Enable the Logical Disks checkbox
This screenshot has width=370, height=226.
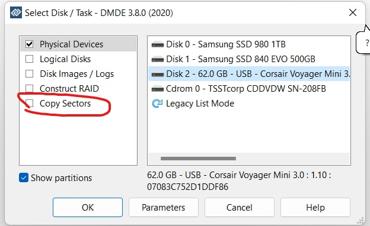tap(29, 59)
